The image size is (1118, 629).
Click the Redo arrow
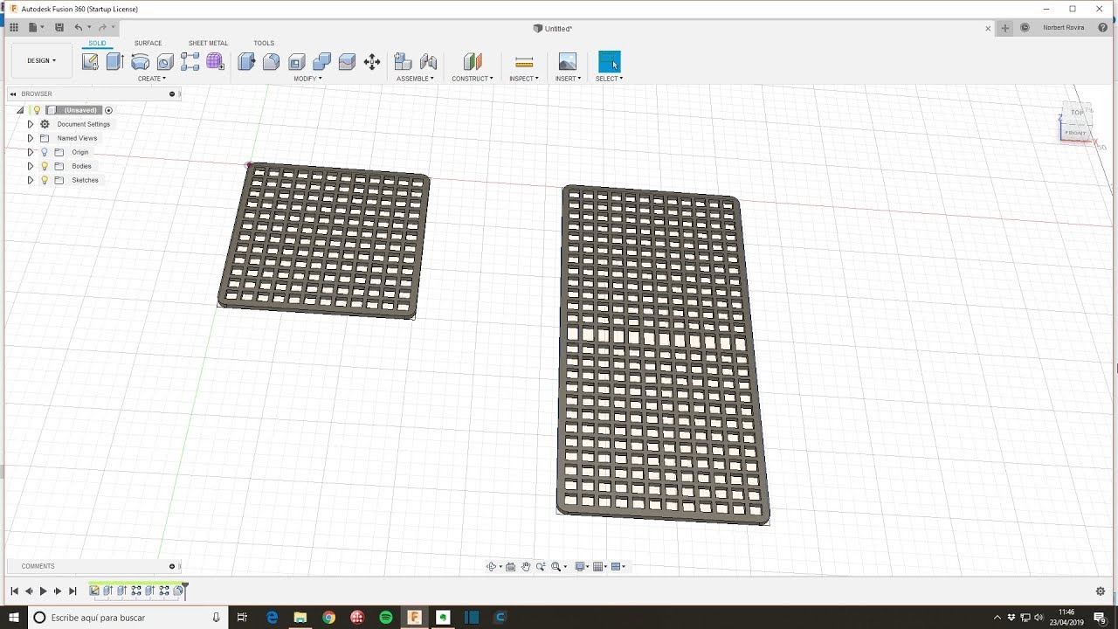pos(102,28)
